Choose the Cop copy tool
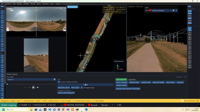Viewport: 200px width, 112px height. (2, 61)
